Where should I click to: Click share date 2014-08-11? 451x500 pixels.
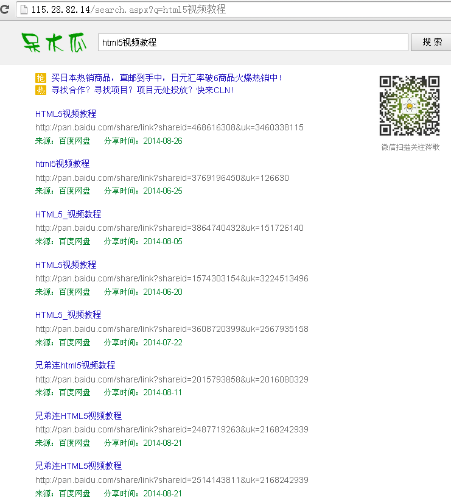163,393
